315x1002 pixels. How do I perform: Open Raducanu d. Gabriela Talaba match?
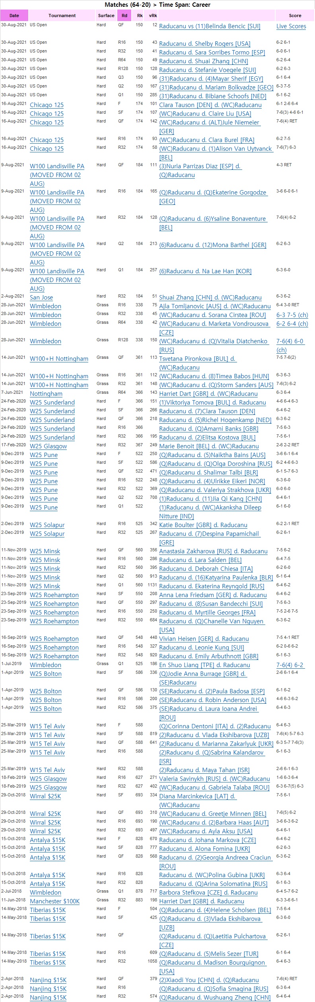point(214,788)
